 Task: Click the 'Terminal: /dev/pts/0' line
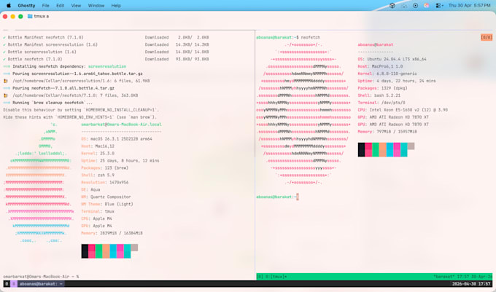tap(381, 103)
